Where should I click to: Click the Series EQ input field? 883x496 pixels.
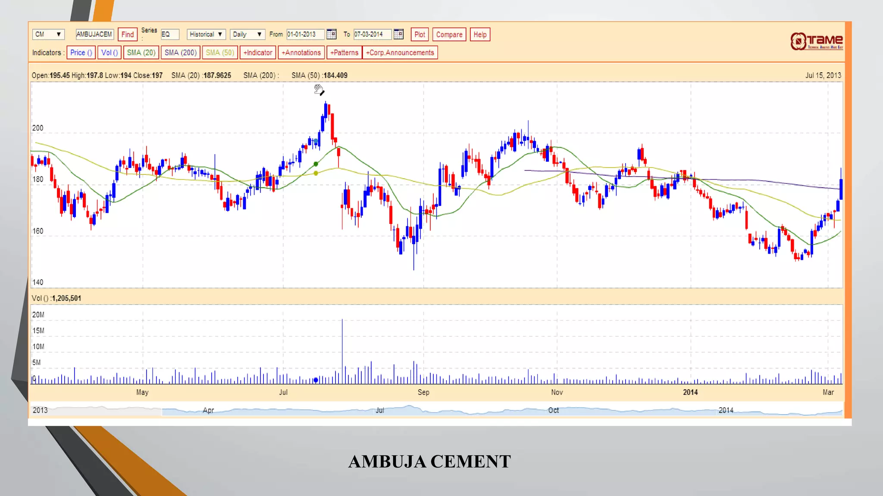point(170,34)
